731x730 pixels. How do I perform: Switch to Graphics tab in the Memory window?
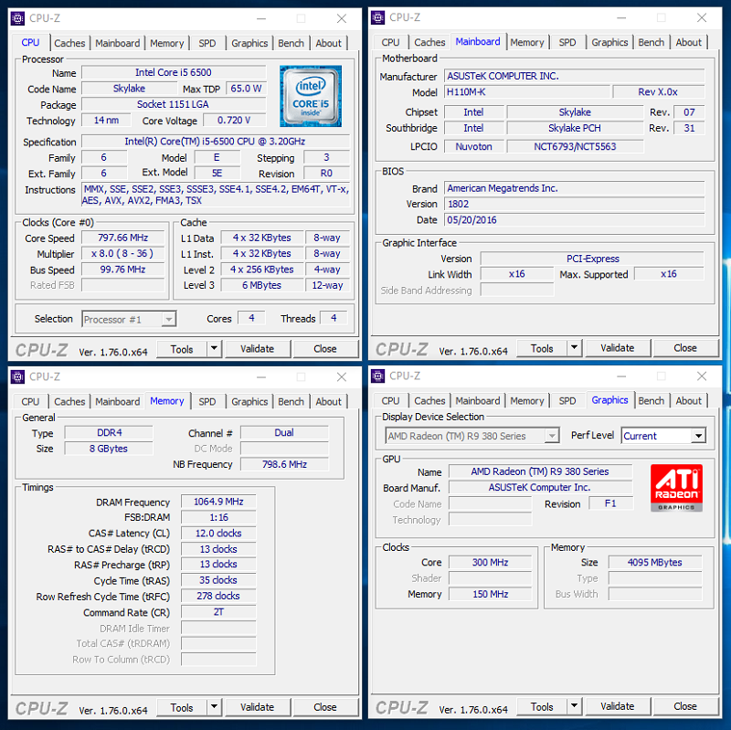tap(249, 401)
